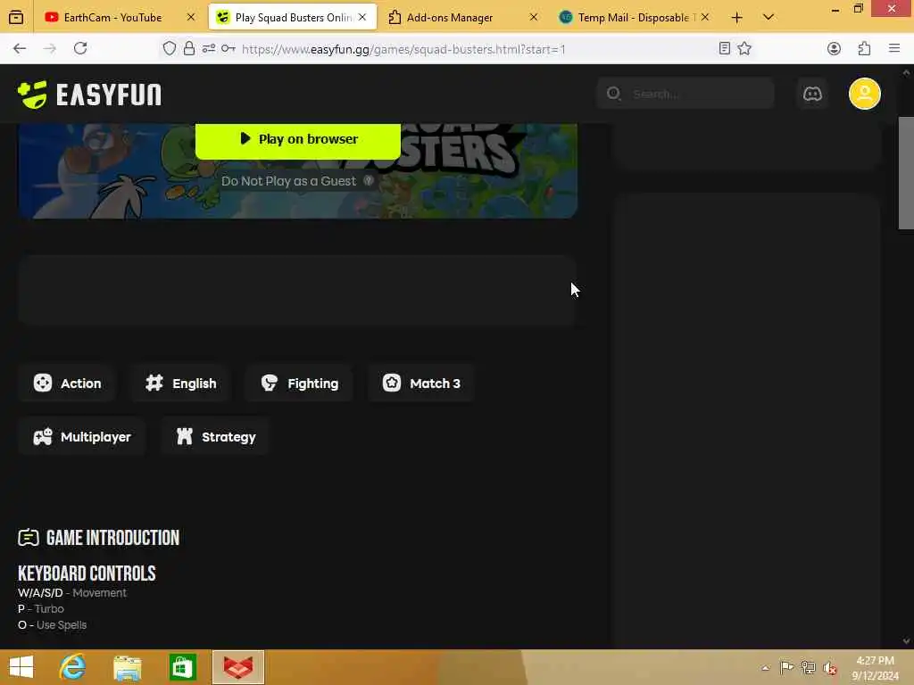Click the red fox taskbar app icon

237,667
